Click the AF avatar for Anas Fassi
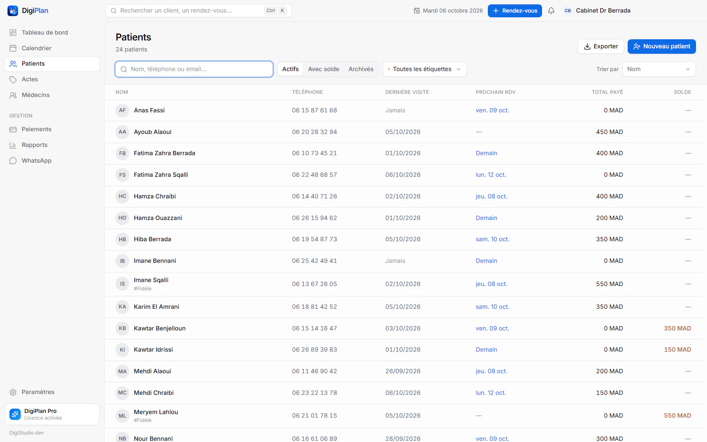The height and width of the screenshot is (442, 707). coord(122,110)
